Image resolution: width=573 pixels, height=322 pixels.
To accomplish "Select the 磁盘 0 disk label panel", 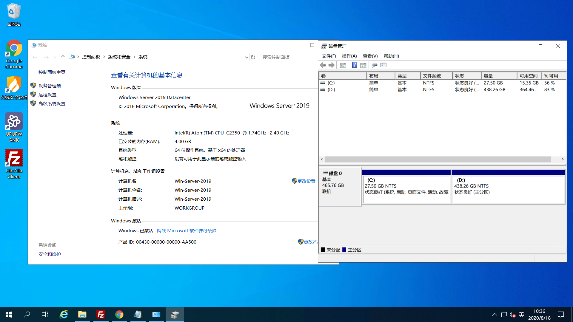I will 340,186.
